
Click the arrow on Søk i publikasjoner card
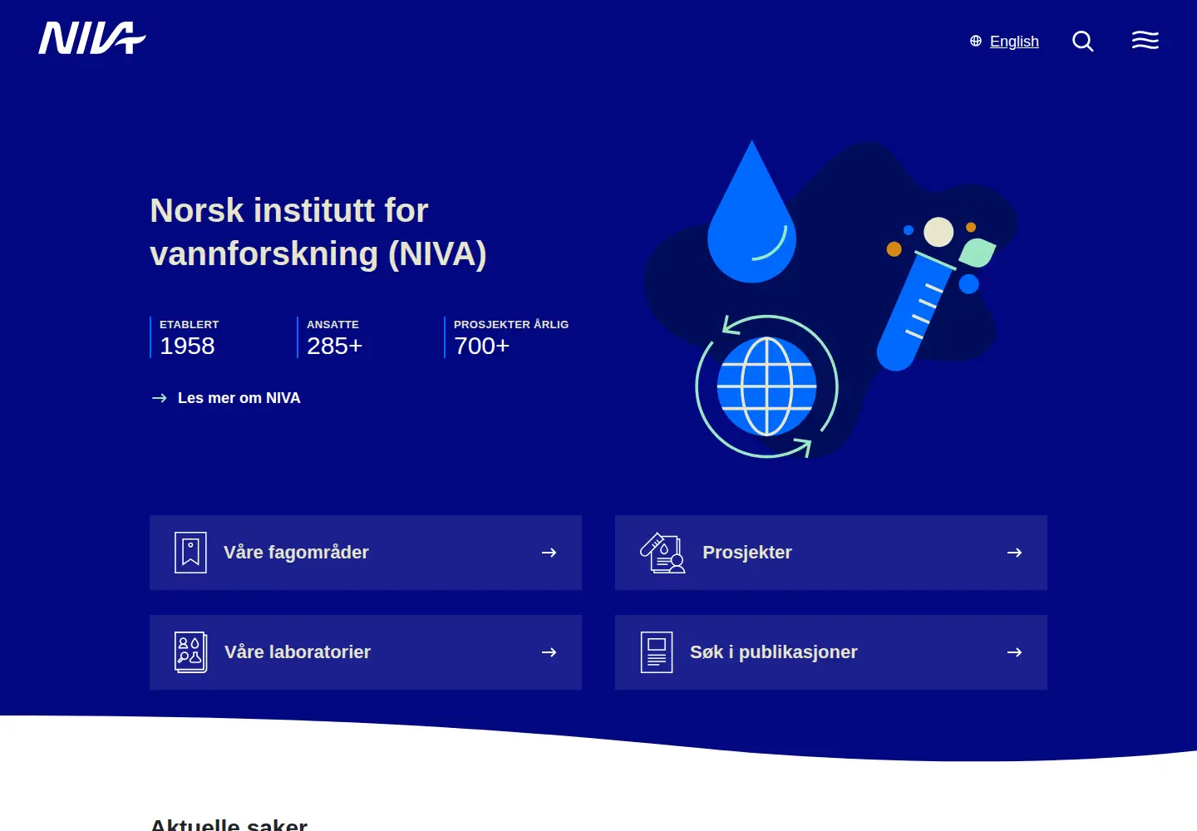1014,652
